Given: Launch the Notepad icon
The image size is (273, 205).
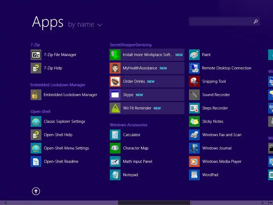Looking at the screenshot, I should click(115, 175).
